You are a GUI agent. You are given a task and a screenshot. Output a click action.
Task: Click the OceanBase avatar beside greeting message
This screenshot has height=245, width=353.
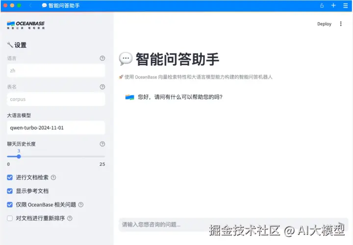pos(129,97)
